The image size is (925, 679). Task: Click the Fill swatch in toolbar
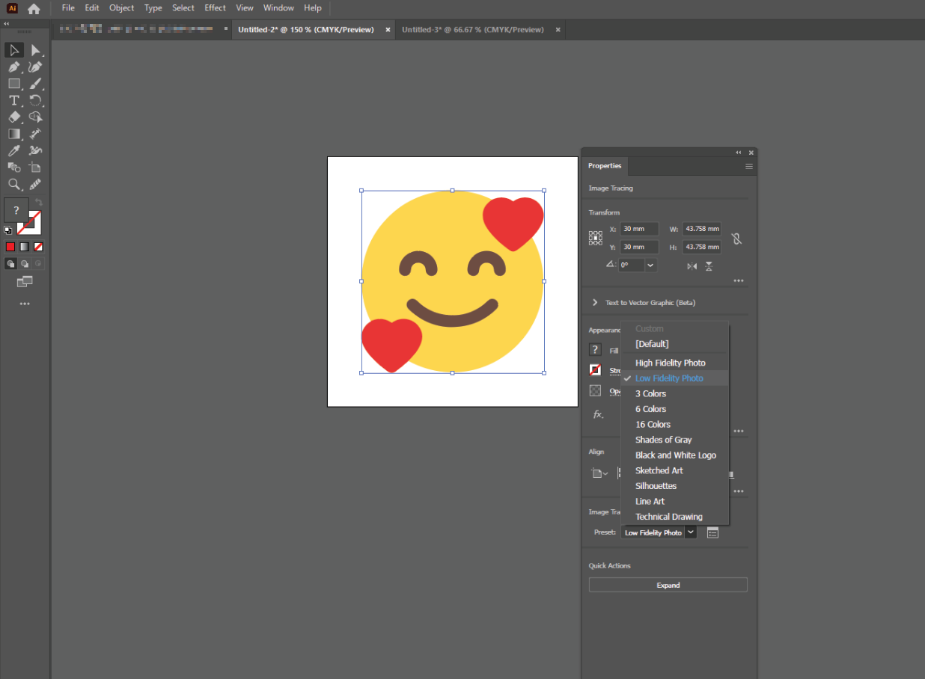pos(16,210)
